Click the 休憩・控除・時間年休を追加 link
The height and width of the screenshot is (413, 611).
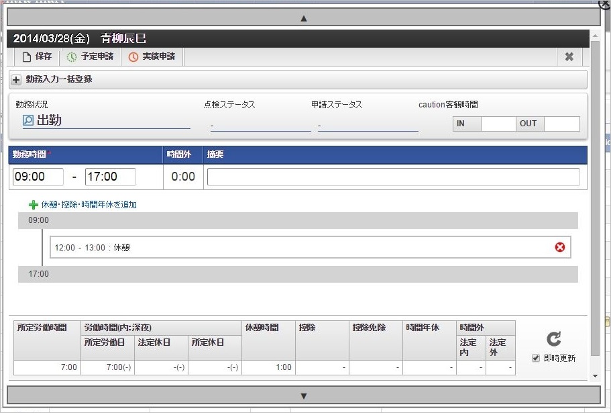89,205
